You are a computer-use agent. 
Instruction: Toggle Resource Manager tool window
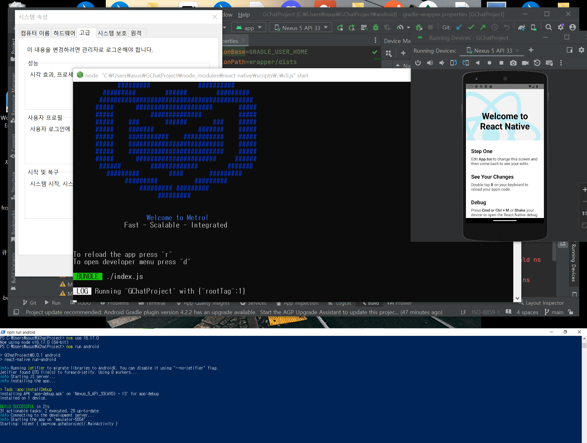pos(13,97)
